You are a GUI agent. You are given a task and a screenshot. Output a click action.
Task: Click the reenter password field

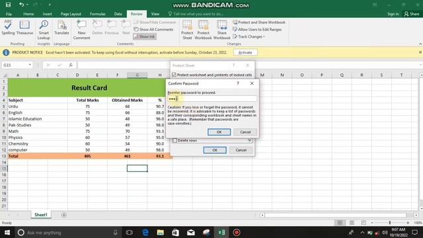pos(212,99)
